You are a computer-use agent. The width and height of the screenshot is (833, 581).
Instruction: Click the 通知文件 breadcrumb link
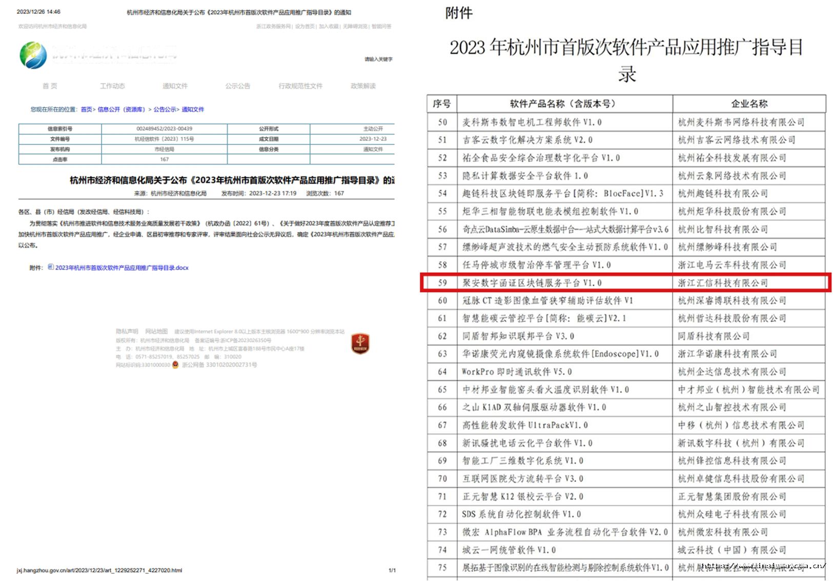click(193, 110)
